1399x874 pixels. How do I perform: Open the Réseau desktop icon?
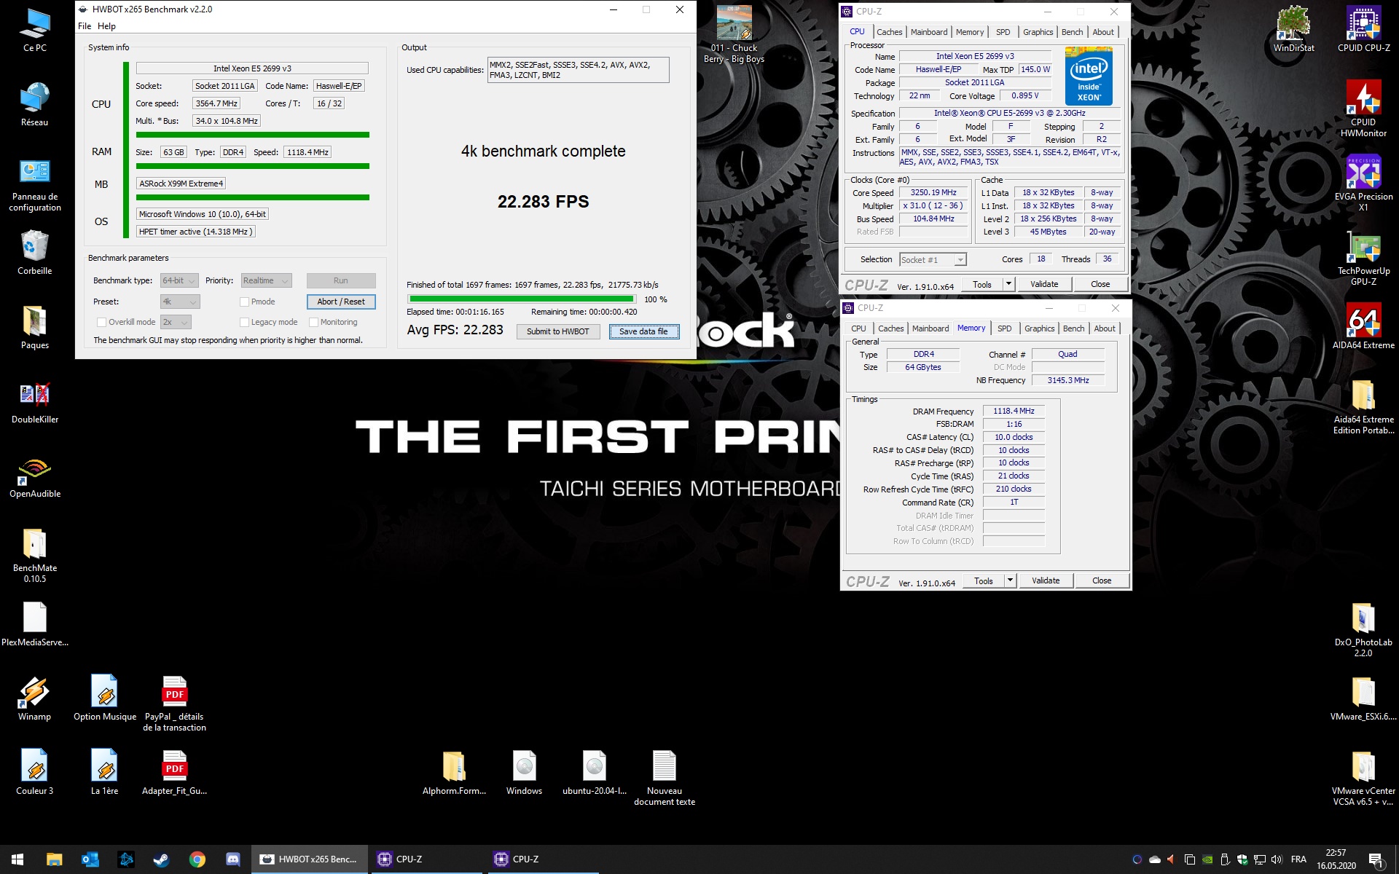pyautogui.click(x=34, y=105)
